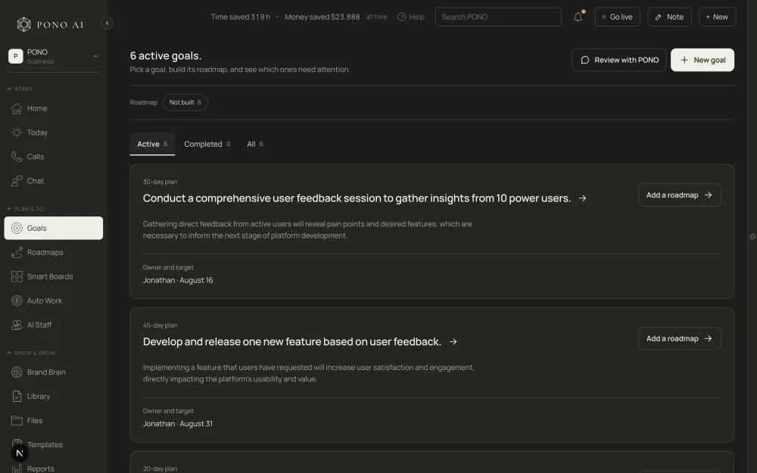Go to Today in the sidebar
Viewport: 757px width, 473px height.
point(54,132)
